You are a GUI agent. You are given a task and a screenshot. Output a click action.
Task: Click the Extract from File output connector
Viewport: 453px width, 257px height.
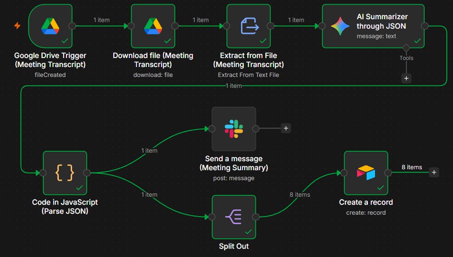(270, 26)
